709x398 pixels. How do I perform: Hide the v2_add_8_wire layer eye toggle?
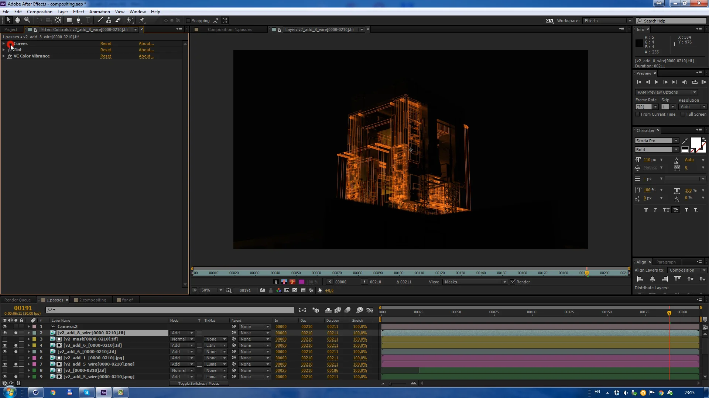tap(5, 333)
